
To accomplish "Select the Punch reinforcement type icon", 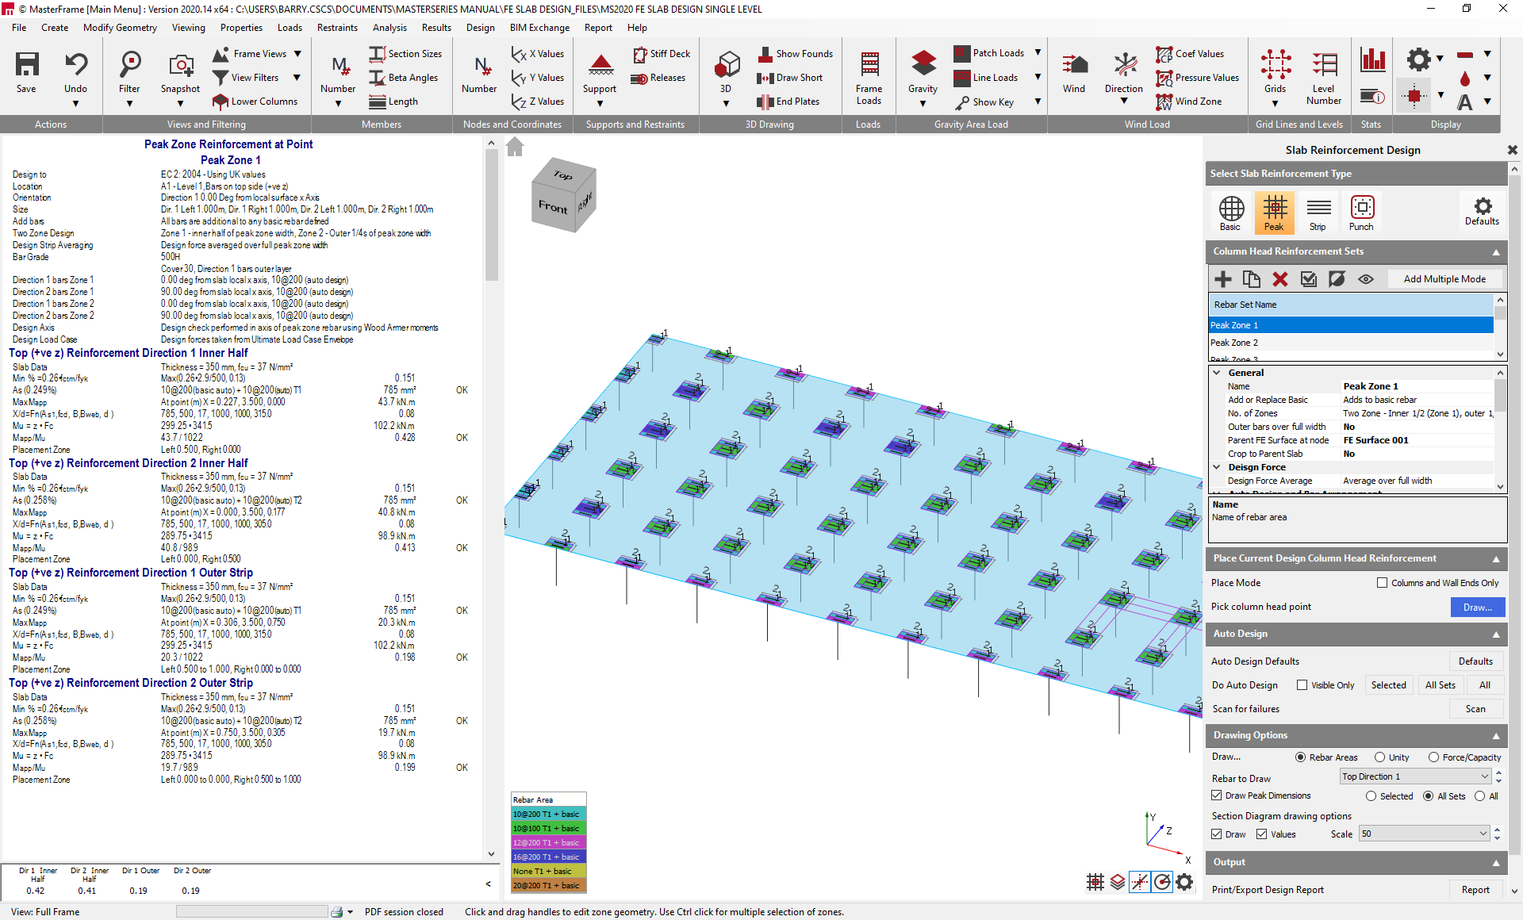I will 1361,212.
